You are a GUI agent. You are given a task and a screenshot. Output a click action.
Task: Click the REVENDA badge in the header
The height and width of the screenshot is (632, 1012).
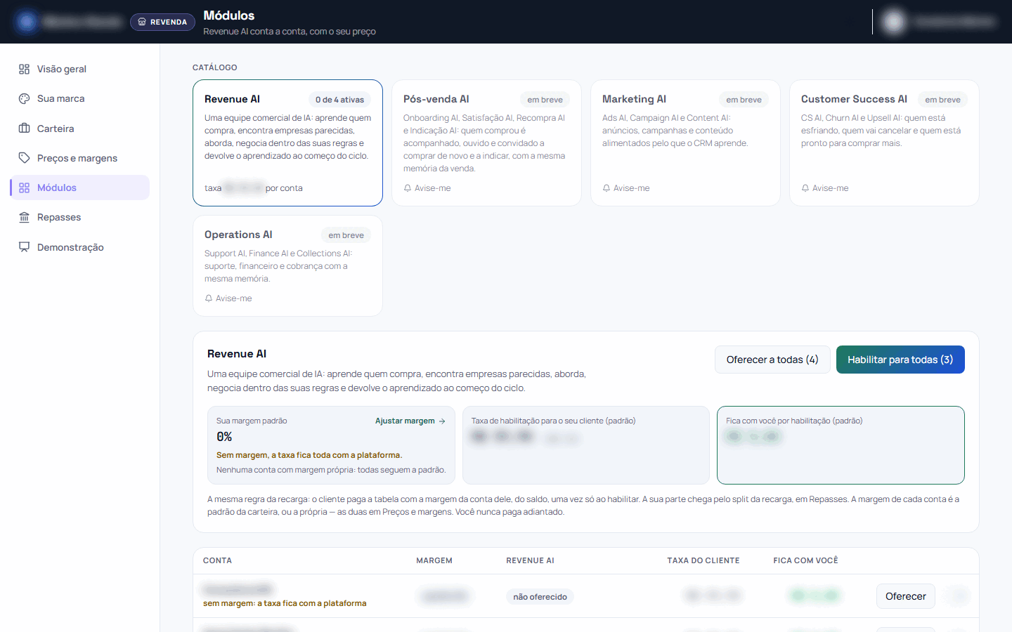click(x=162, y=22)
